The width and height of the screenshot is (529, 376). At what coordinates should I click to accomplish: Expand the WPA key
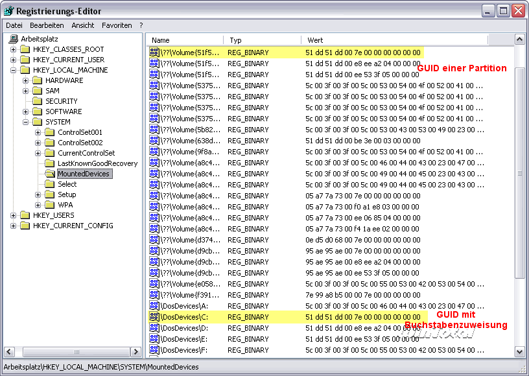[38, 205]
